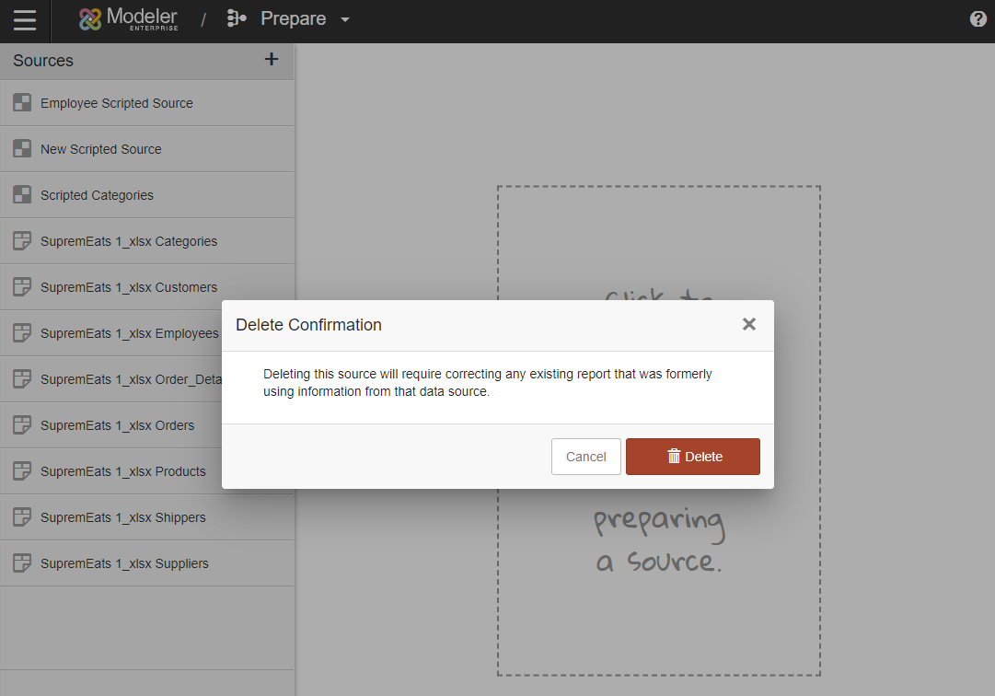Select SupremEats 1_xlsx Products source
Viewport: 995px width, 696px height.
pyautogui.click(x=123, y=471)
